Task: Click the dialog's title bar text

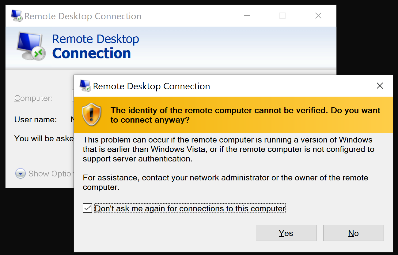Action: (x=151, y=86)
